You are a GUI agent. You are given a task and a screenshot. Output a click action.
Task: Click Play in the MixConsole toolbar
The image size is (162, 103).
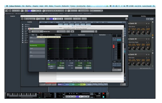[58, 19]
